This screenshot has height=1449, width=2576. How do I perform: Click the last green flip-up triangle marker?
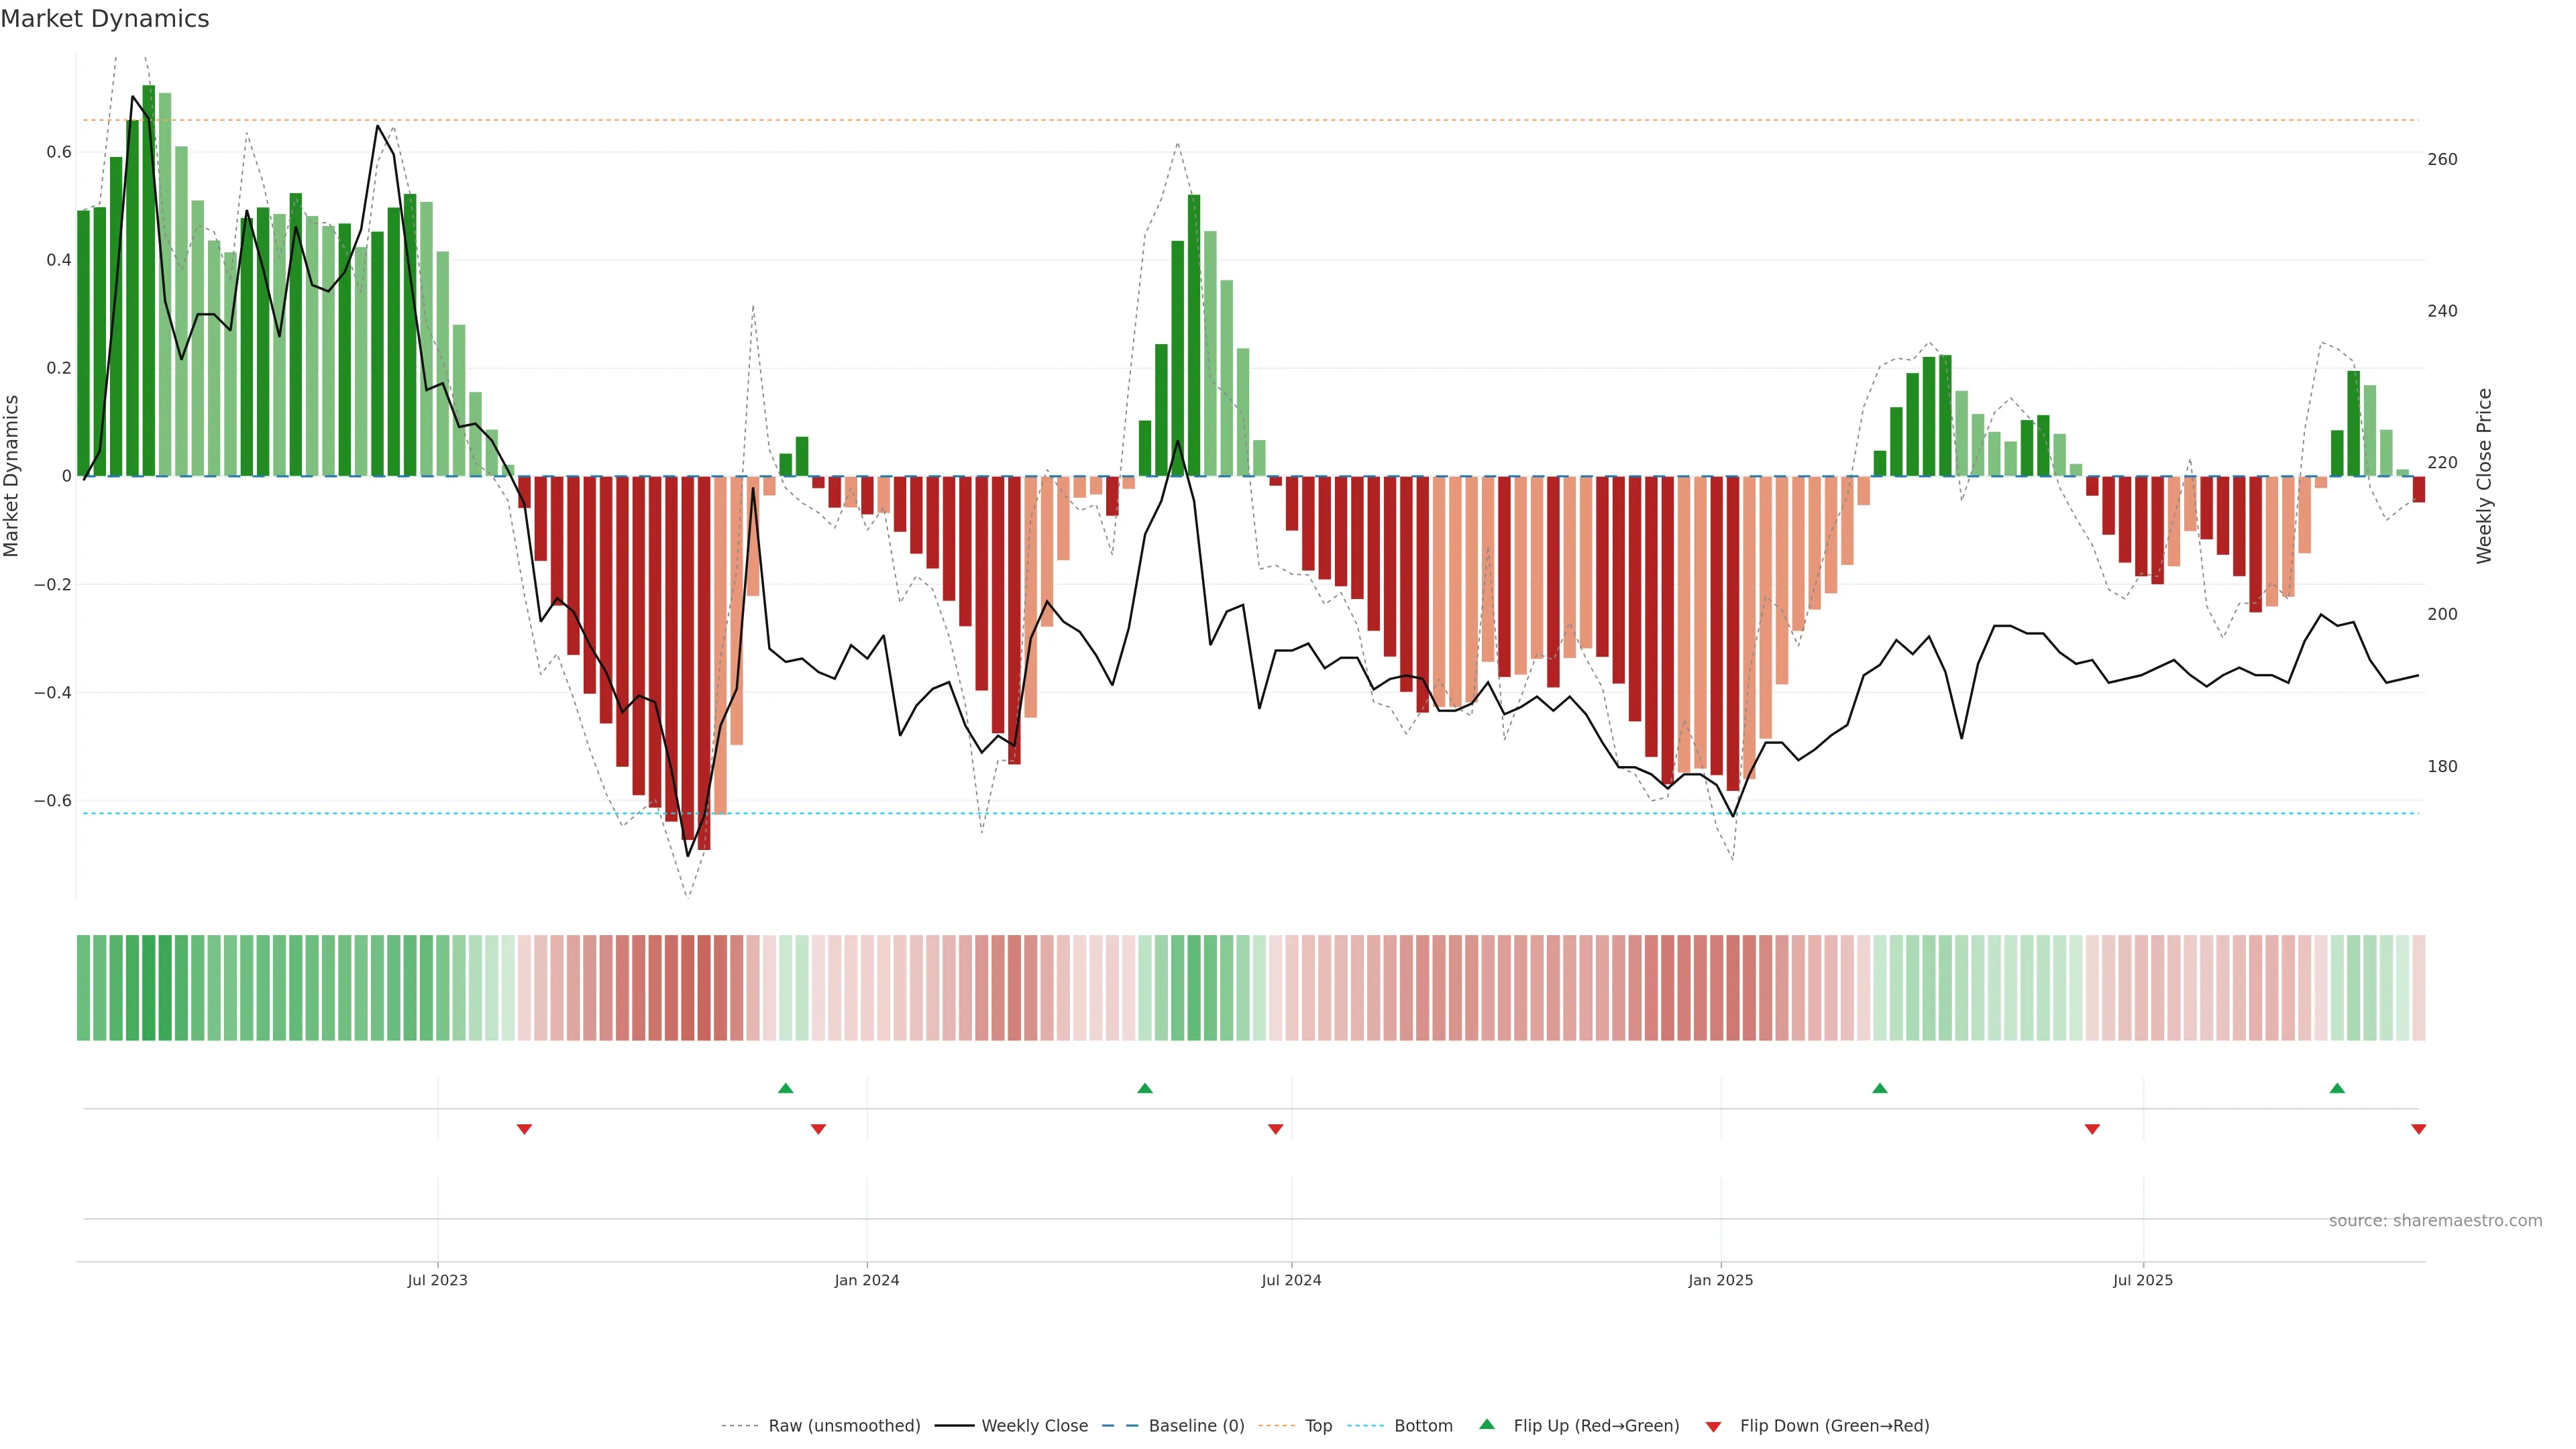pyautogui.click(x=2337, y=1088)
